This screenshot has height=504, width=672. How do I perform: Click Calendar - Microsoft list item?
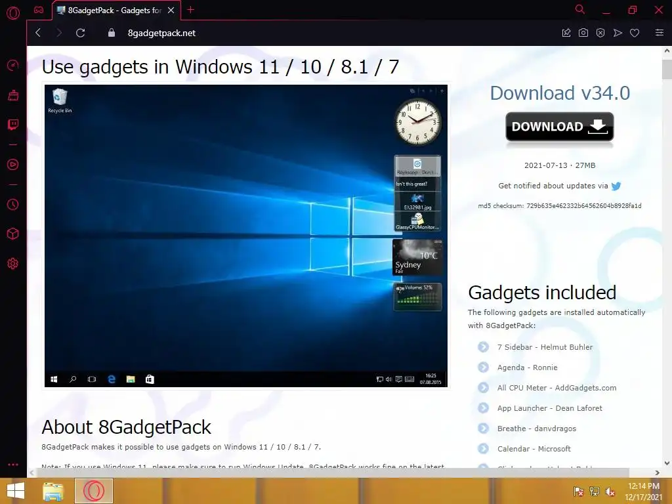click(534, 449)
